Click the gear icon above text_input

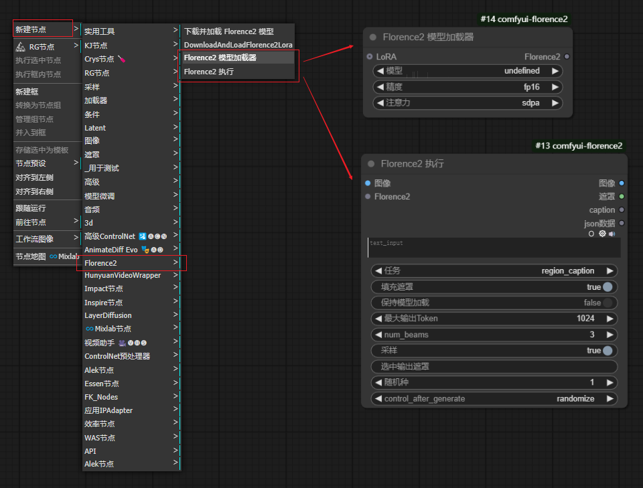pyautogui.click(x=602, y=234)
